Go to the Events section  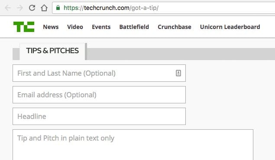coord(101,27)
